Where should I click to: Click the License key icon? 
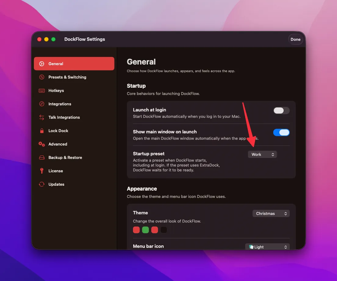(42, 171)
